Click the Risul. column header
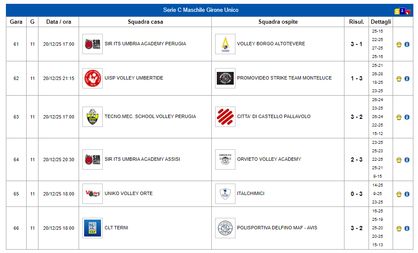The height and width of the screenshot is (253, 418). pyautogui.click(x=356, y=22)
